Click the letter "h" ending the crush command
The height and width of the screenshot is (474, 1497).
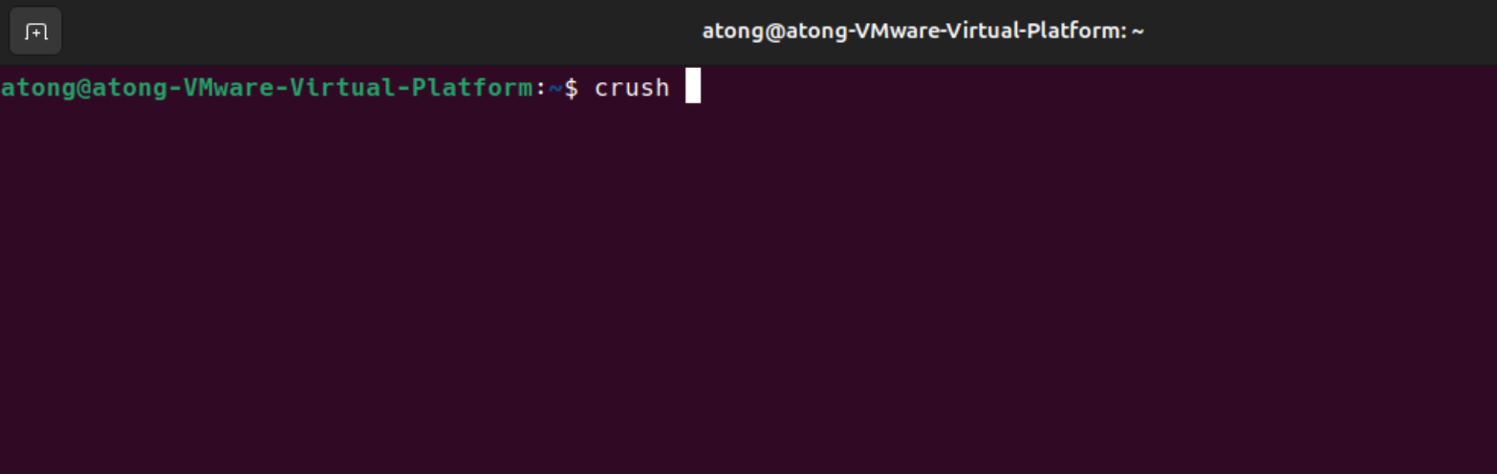[x=662, y=88]
